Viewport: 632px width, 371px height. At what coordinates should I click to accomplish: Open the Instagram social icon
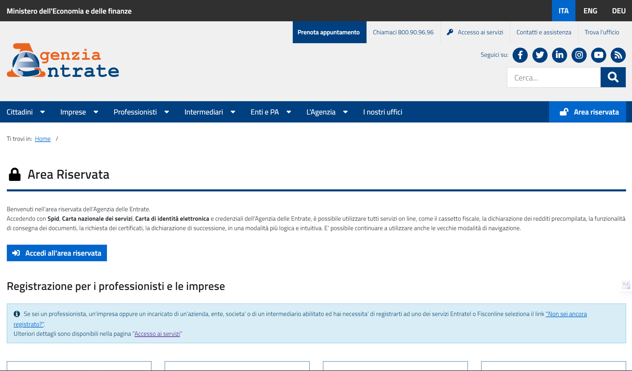[x=579, y=55]
